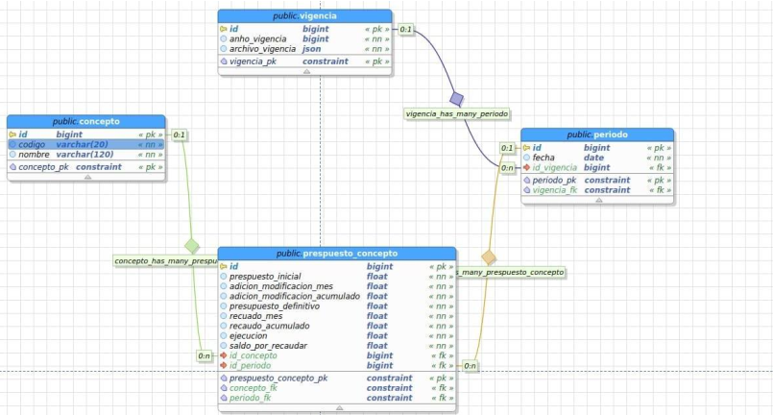Click the primary key icon of vigencia id
This screenshot has height=415, width=773.
coord(224,29)
